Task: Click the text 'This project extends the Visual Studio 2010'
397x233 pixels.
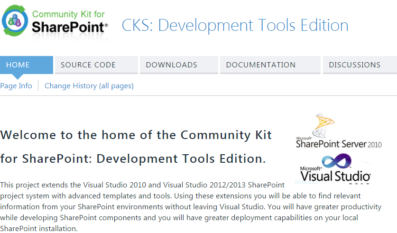Action: point(73,185)
